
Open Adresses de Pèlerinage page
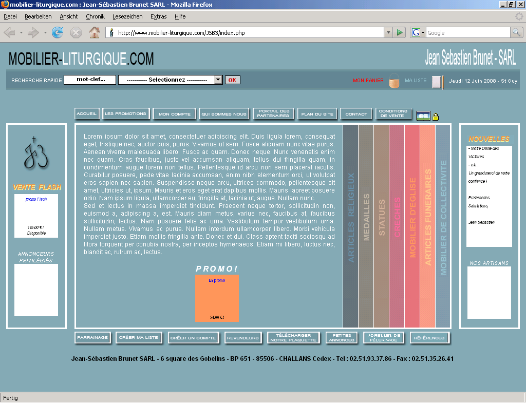coord(384,338)
